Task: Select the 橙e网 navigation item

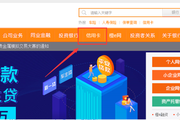Action: click(115, 35)
